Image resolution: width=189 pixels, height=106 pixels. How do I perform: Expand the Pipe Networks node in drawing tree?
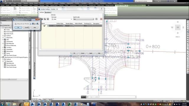coord(3,44)
